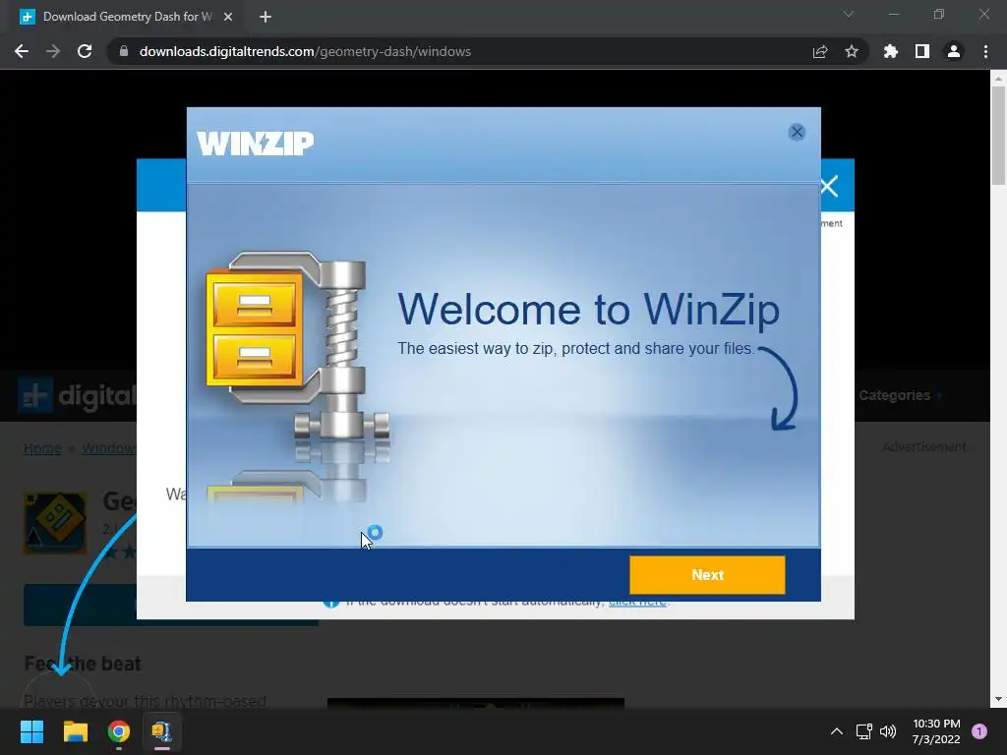
Task: Click the address bar URL
Action: tap(305, 51)
